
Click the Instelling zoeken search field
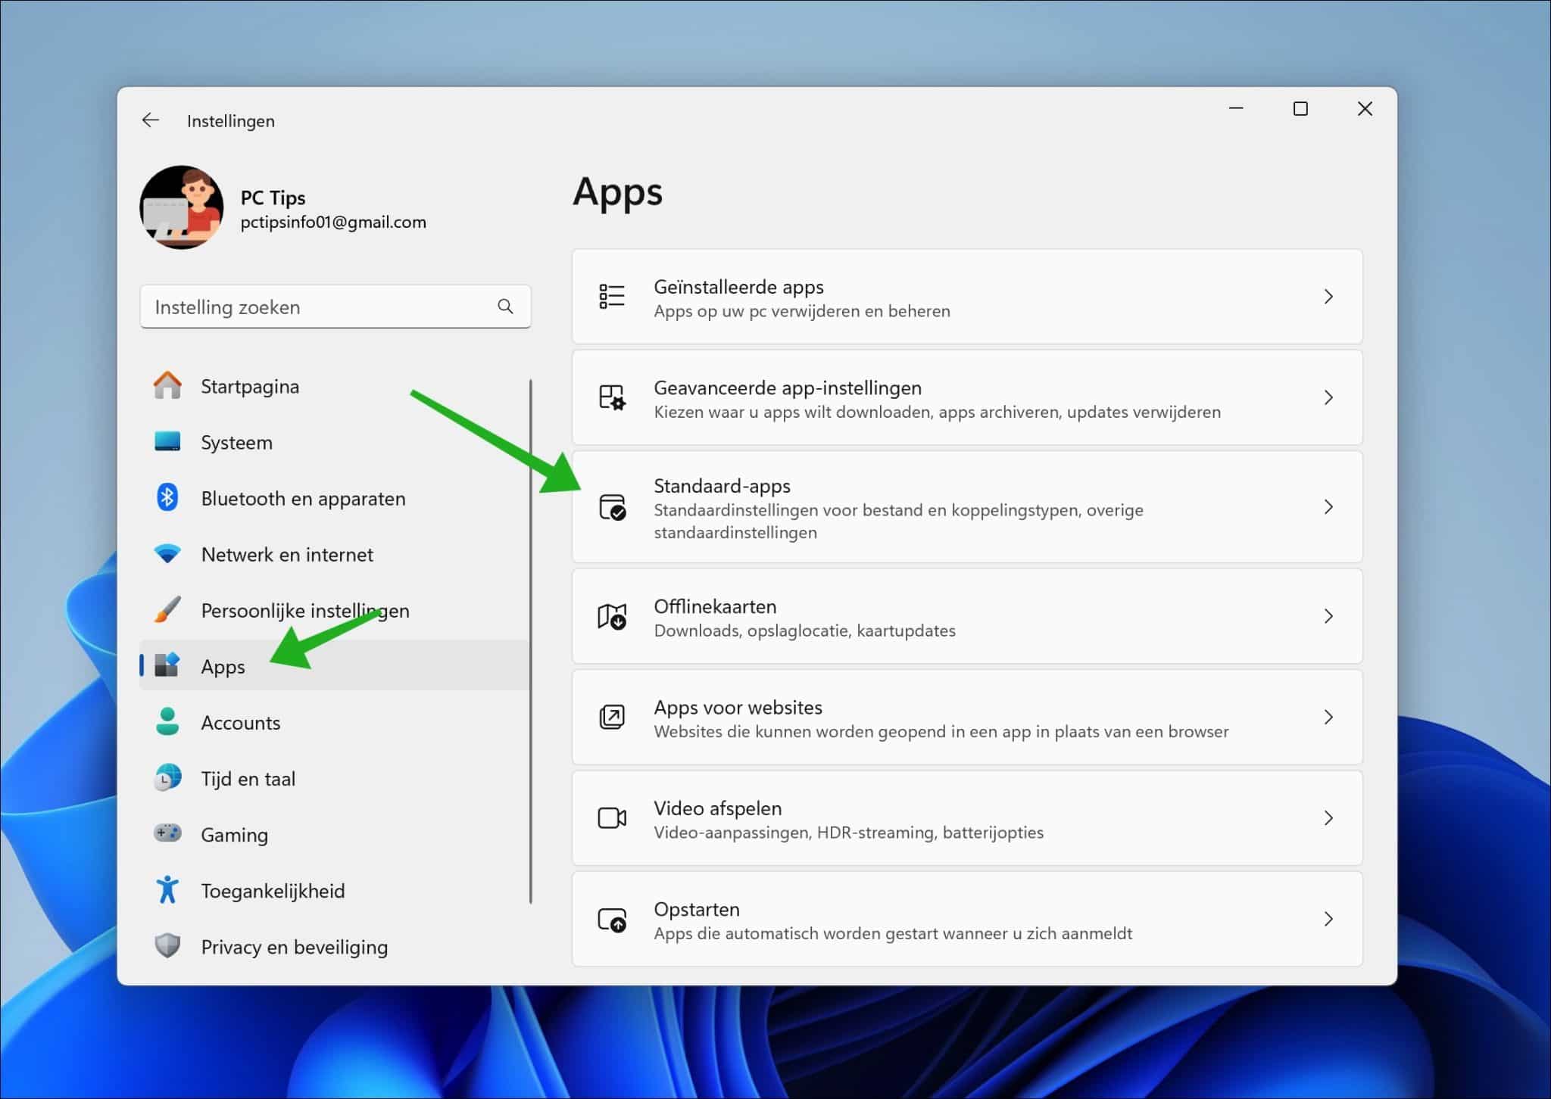click(303, 307)
